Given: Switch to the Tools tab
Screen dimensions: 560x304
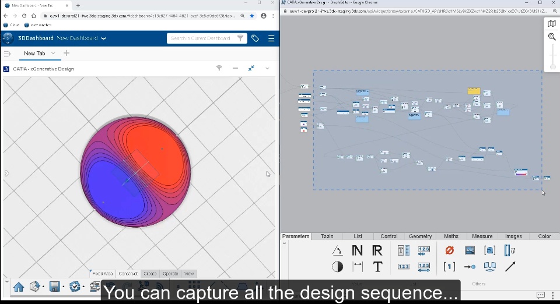Looking at the screenshot, I should (327, 236).
